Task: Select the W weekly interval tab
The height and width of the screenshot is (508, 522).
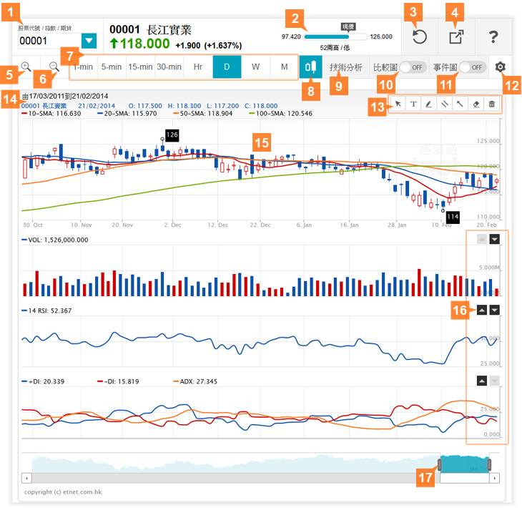Action: coord(255,67)
